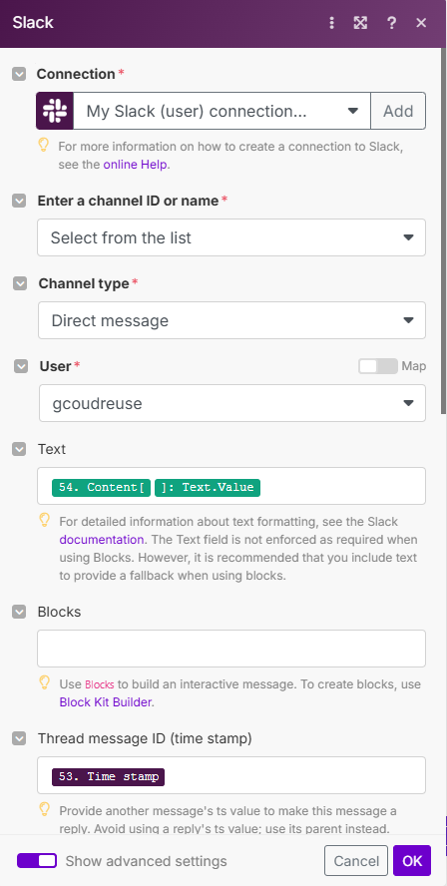The image size is (447, 886).
Task: Click the lightbulb hint under Connection
Action: tap(44, 146)
